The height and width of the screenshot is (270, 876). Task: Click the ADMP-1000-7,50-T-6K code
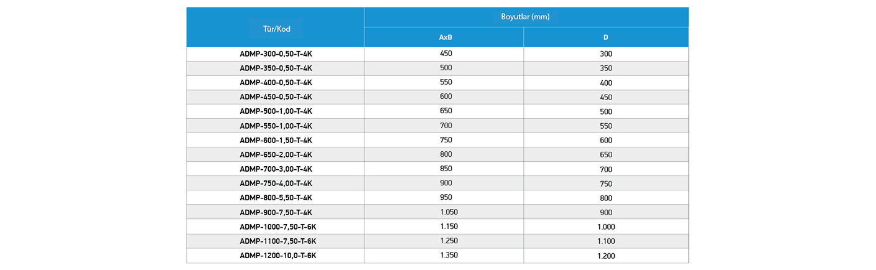(x=278, y=226)
